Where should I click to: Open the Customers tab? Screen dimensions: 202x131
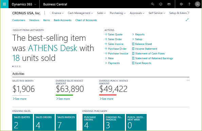click(x=19, y=20)
